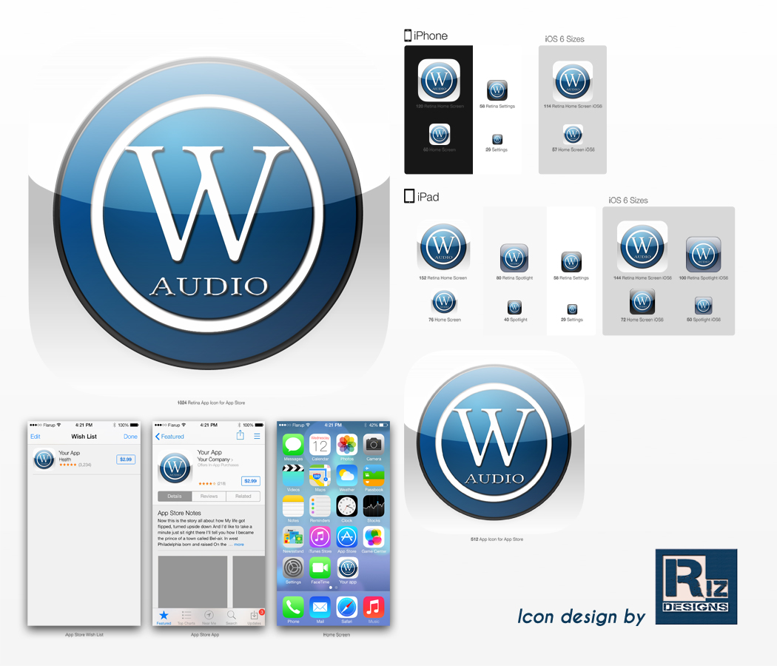The width and height of the screenshot is (777, 666).
Task: Open the iTunes Store icon
Action: [320, 538]
